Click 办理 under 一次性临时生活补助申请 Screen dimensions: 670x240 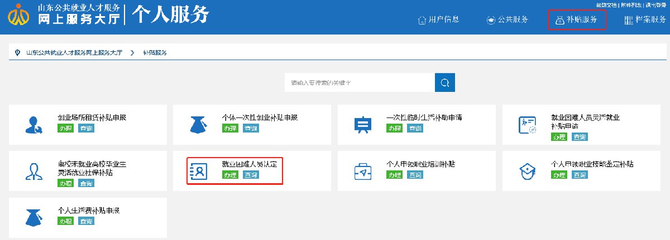(394, 129)
